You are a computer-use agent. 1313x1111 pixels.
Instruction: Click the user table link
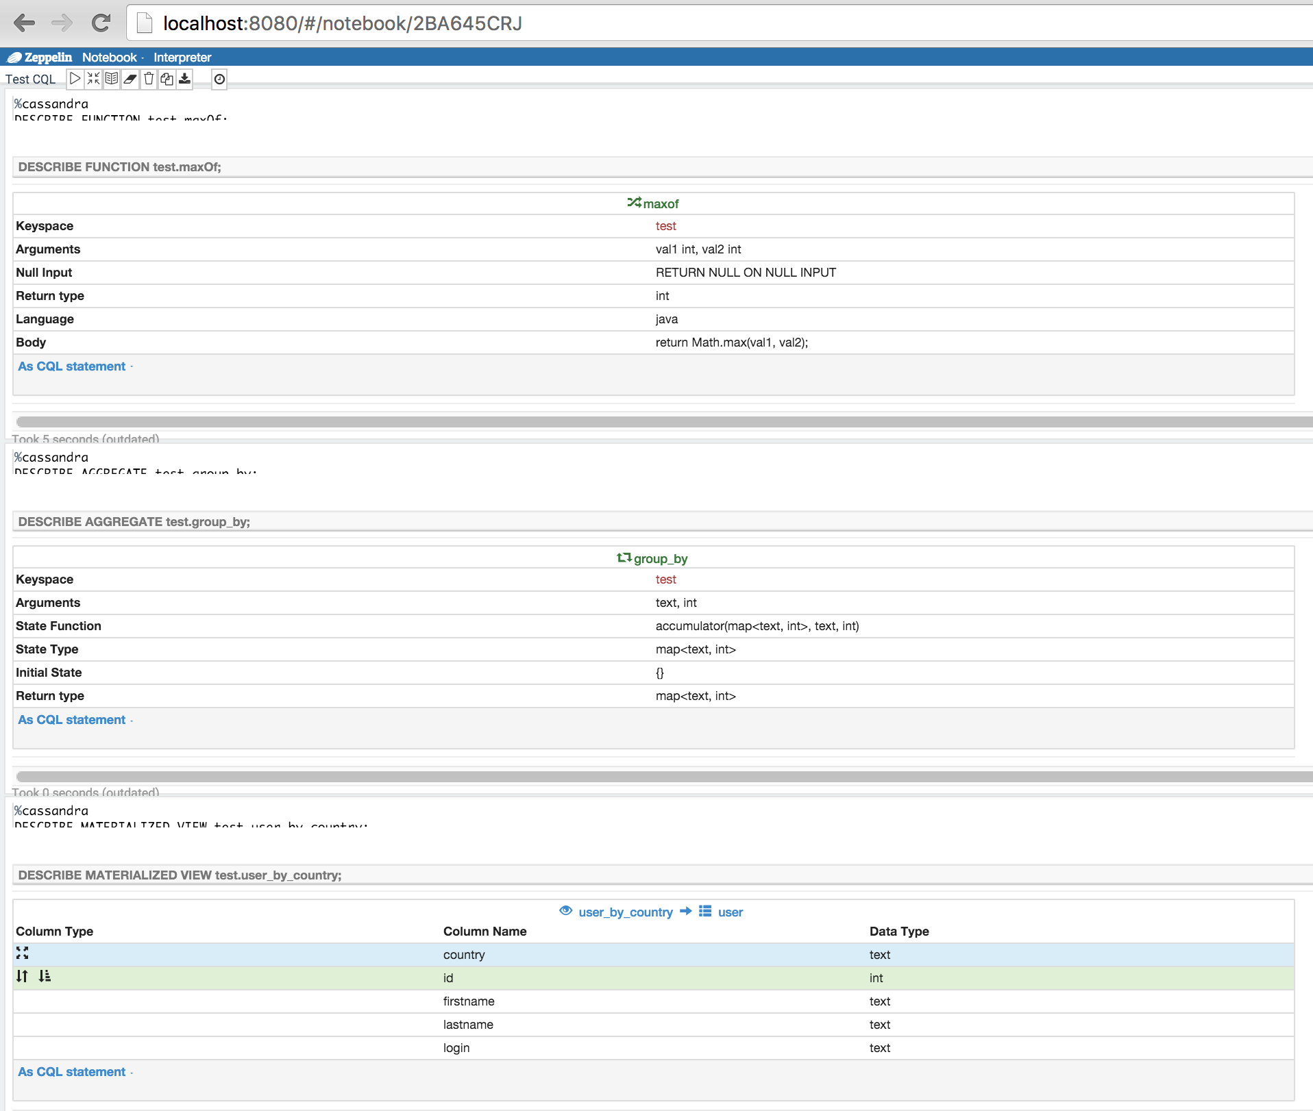(730, 912)
